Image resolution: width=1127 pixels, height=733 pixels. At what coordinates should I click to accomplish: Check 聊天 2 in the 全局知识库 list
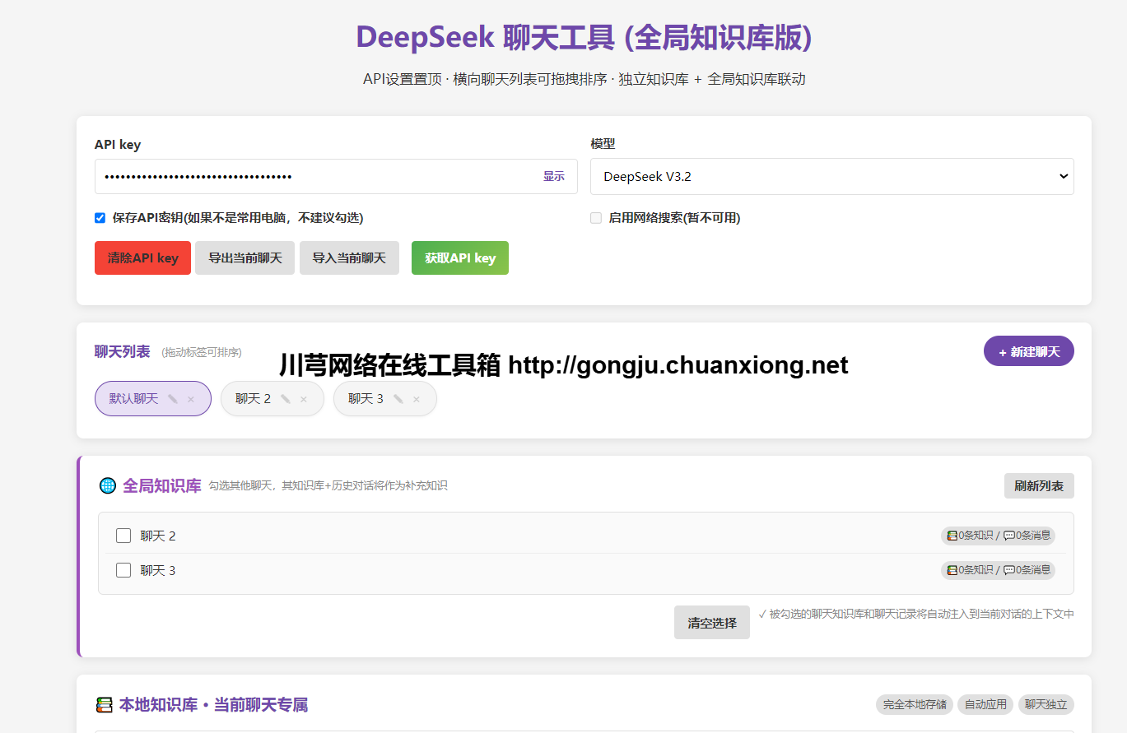(123, 536)
